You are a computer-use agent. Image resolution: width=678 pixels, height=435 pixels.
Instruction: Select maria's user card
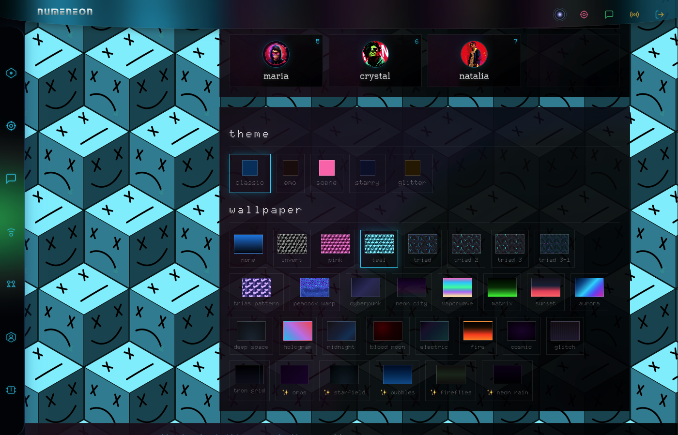[276, 60]
